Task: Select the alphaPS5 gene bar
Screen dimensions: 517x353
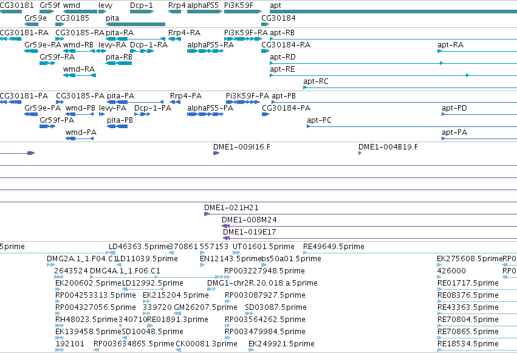Action: tap(204, 12)
